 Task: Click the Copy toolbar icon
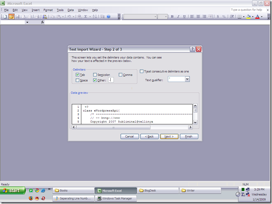point(52,16)
